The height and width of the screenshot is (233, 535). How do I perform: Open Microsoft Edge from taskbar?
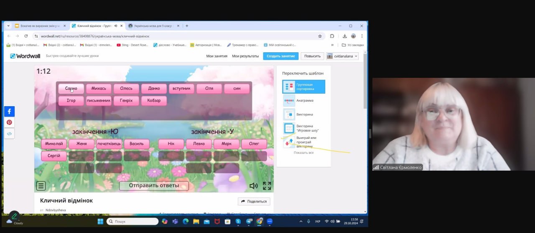[186, 221]
